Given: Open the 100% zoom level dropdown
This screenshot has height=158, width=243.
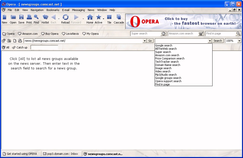Looking at the screenshot, I should click(239, 41).
